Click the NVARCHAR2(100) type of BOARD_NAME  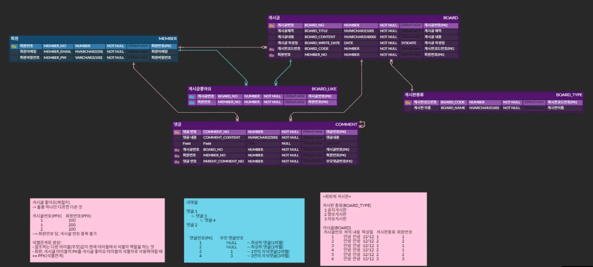(485, 108)
